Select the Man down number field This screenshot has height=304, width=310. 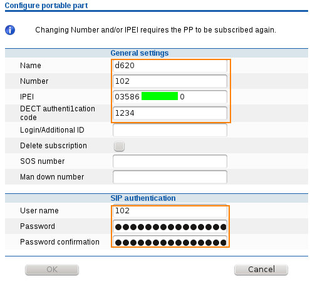click(x=170, y=177)
